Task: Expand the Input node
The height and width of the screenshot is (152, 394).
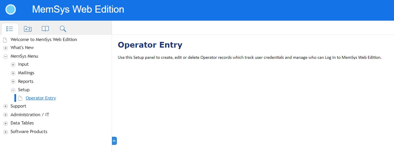Action: 13,65
